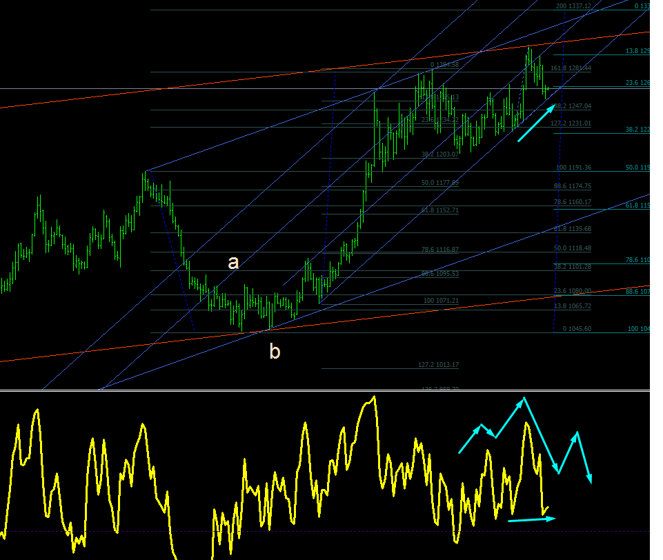Click the separator between chart and indicator panel
The width and height of the screenshot is (663, 560).
pyautogui.click(x=325, y=390)
